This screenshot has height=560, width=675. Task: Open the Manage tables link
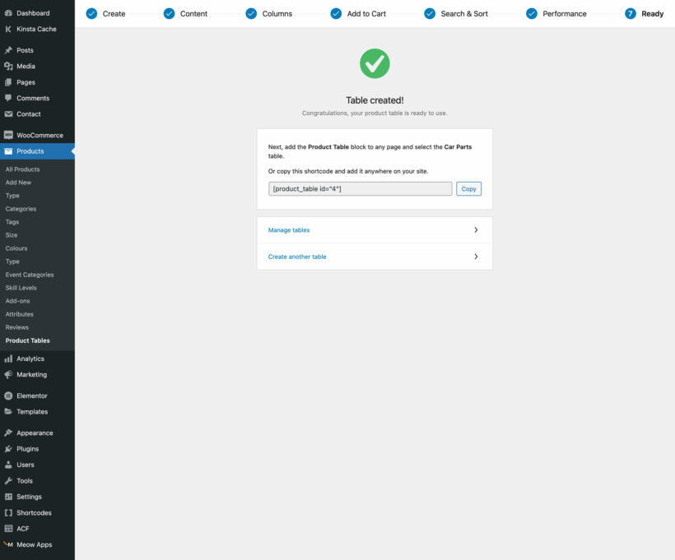point(289,230)
